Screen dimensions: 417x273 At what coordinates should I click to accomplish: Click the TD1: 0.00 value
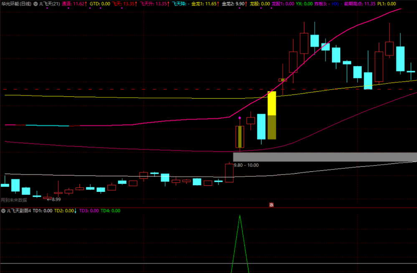(42, 211)
